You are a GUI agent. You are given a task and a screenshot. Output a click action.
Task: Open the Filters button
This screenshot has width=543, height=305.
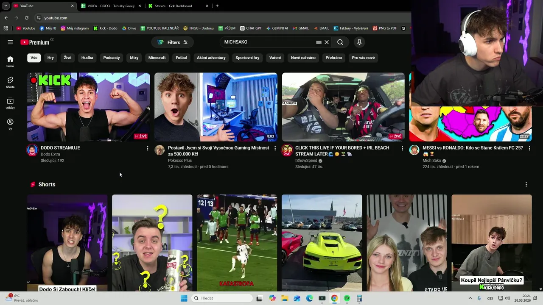point(172,42)
